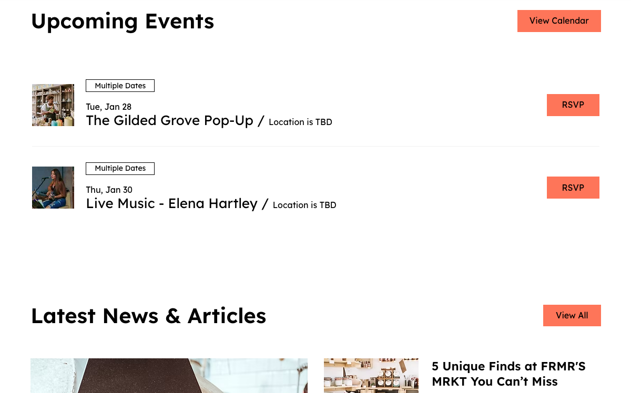
Task: Select the shelves thumbnail beside 5 Unique Finds
Action: pos(371,376)
